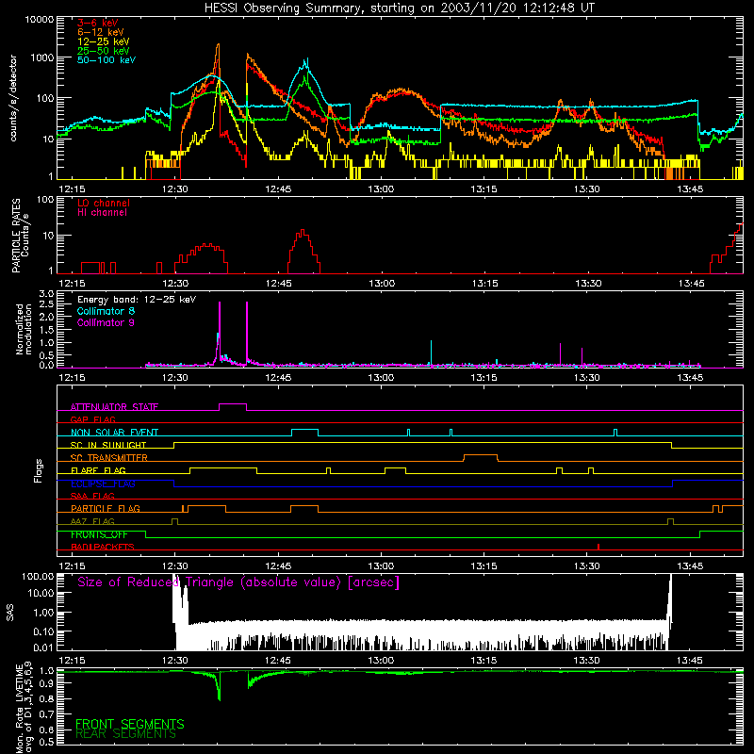
Task: Click the 'GAP_FLAG' flag label
Action: click(x=92, y=419)
